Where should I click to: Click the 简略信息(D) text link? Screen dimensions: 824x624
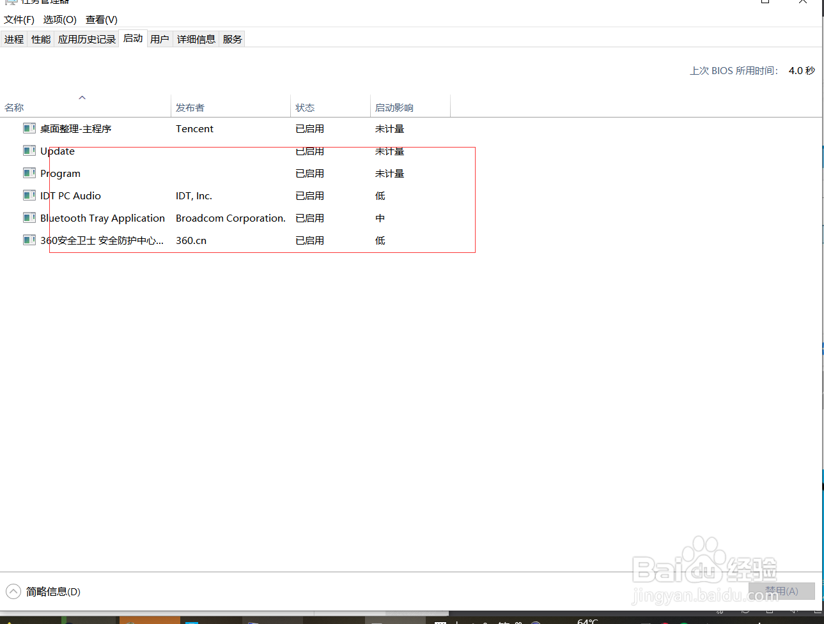53,591
